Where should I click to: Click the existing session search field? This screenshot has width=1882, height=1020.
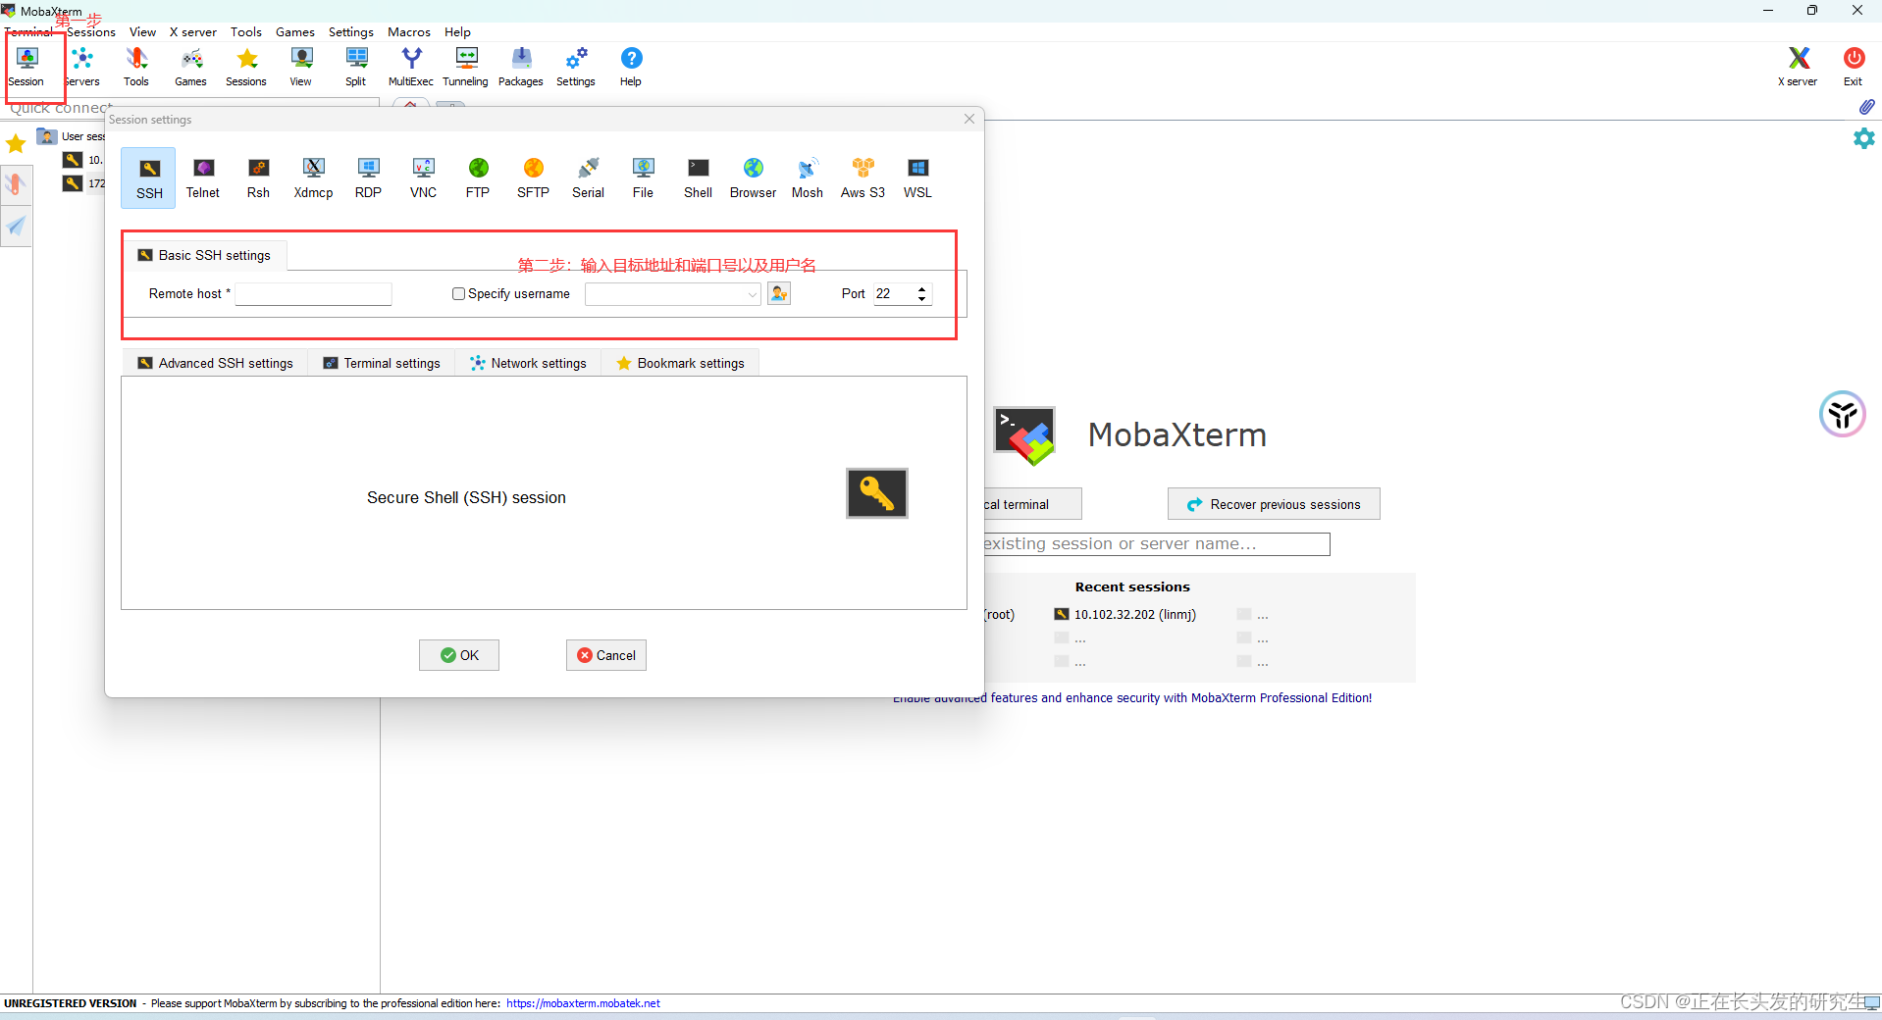(1156, 544)
